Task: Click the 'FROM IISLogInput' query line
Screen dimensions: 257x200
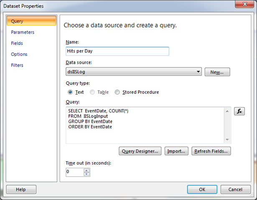Action: click(x=88, y=116)
